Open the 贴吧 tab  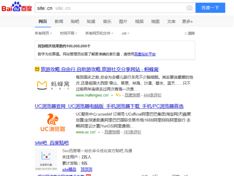(x=75, y=22)
